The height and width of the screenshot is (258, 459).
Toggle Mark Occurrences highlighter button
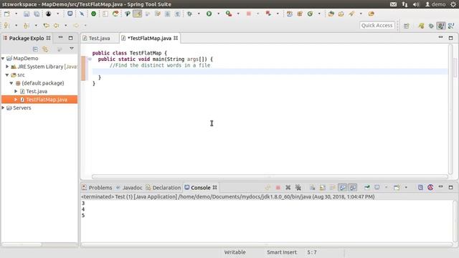tap(137, 14)
